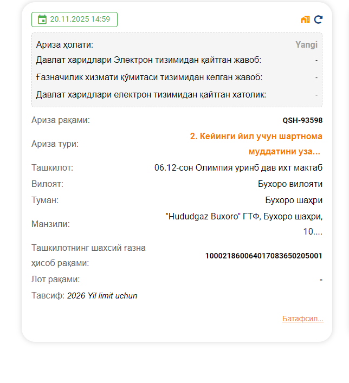
Task: Click the orange application type text
Action: pyautogui.click(x=256, y=144)
